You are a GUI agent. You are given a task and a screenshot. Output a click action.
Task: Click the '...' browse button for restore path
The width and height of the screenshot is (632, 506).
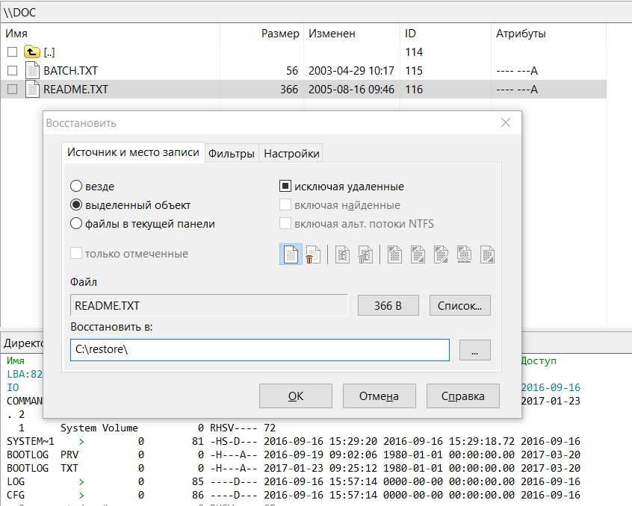click(475, 350)
